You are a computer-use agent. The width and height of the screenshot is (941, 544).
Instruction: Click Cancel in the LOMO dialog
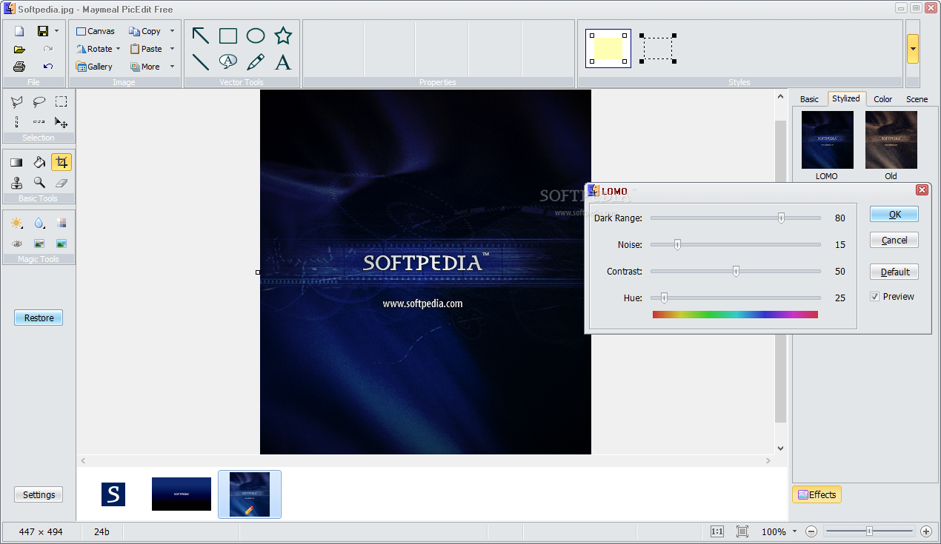click(x=894, y=240)
